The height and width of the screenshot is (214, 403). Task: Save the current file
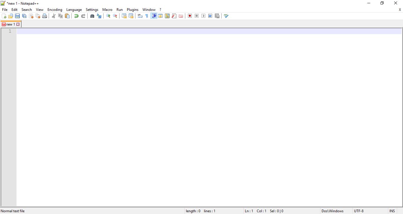(x=17, y=16)
